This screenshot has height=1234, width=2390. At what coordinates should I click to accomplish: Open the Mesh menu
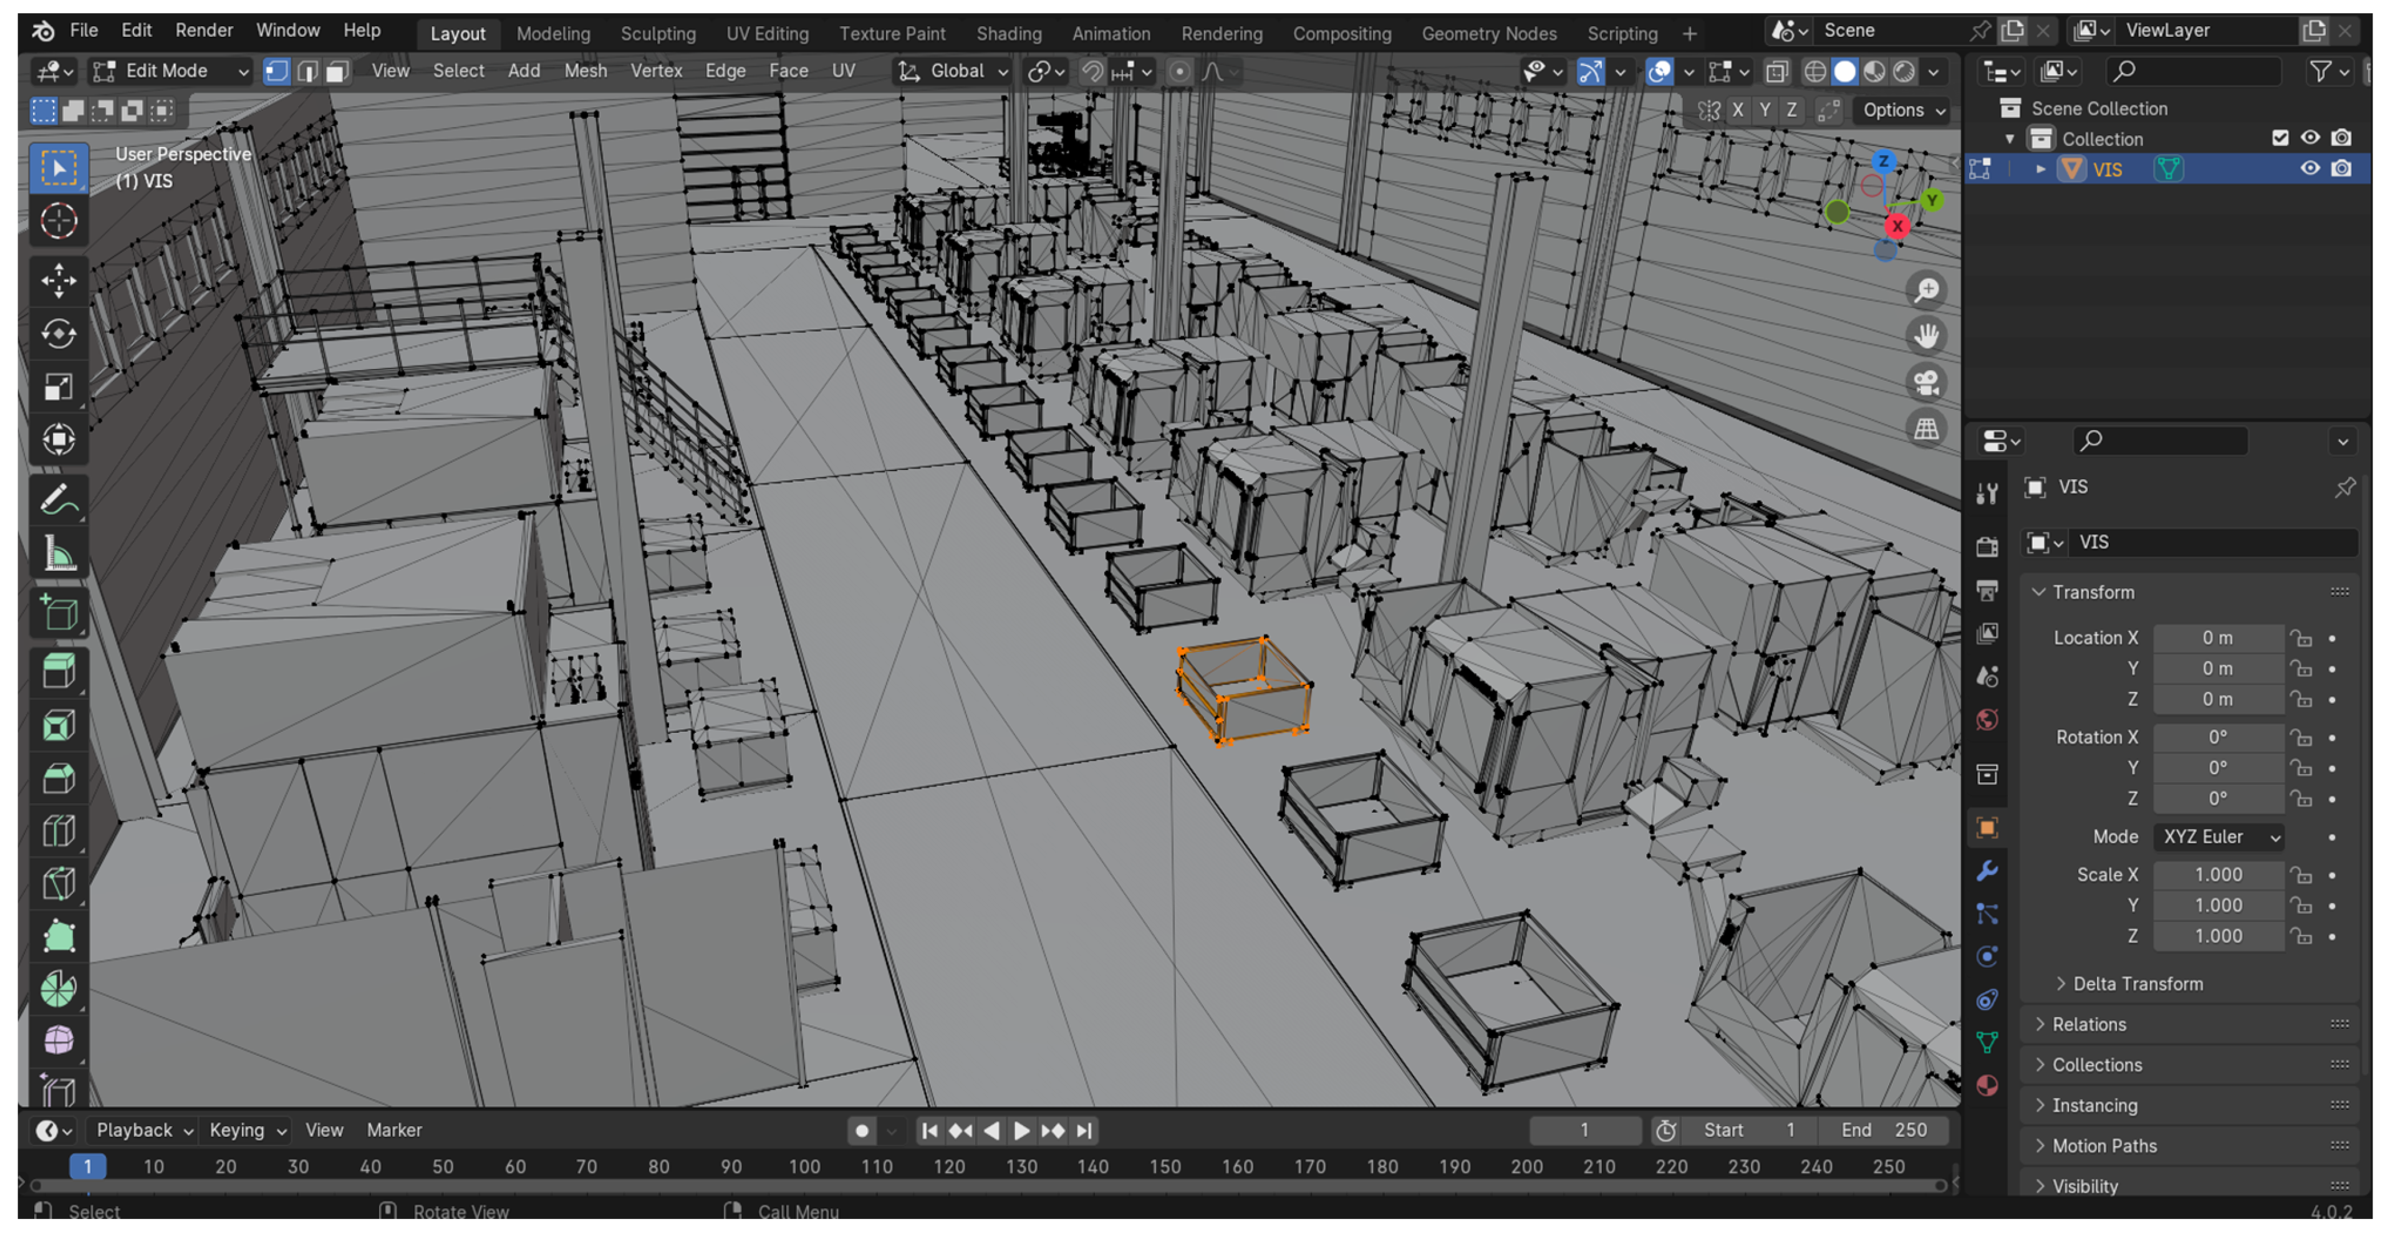(584, 72)
